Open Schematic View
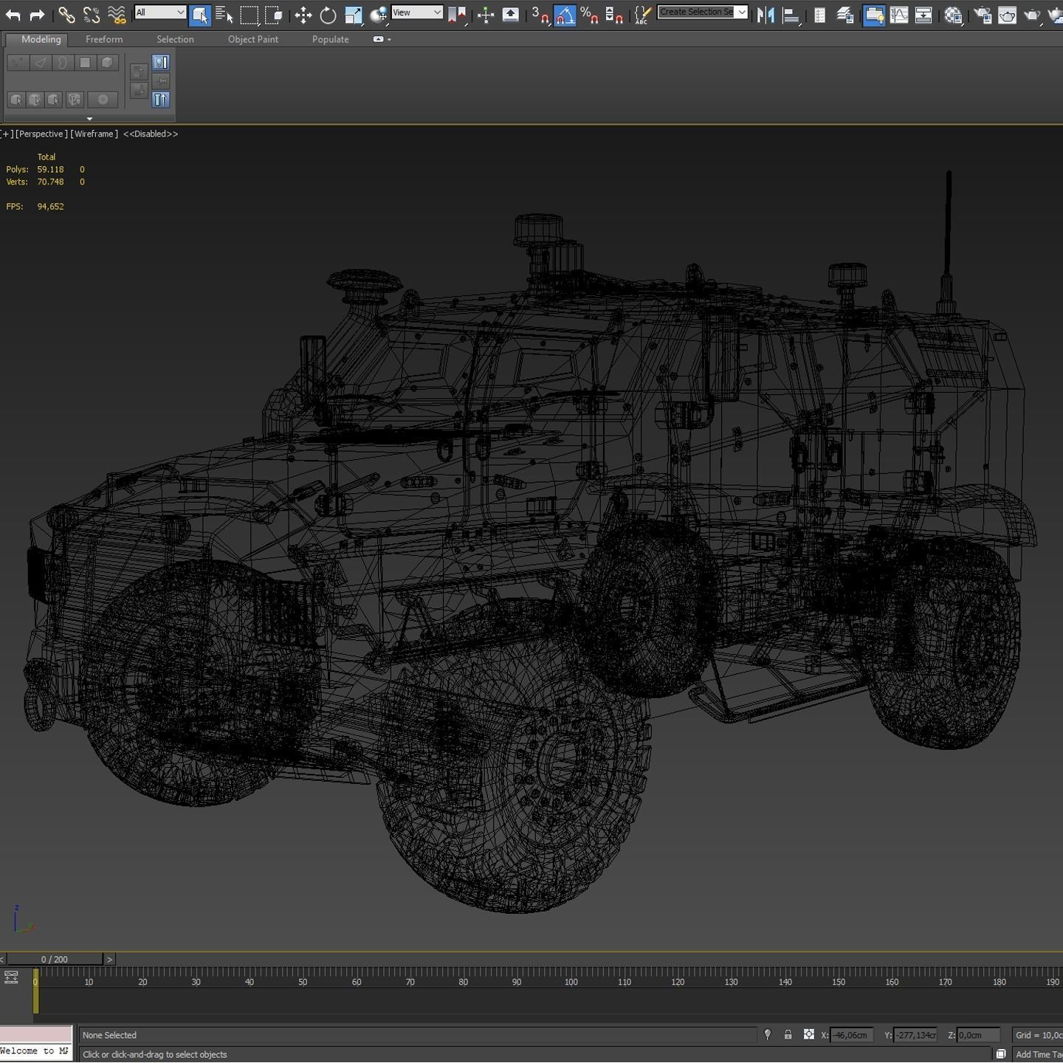This screenshot has height=1063, width=1063. [923, 14]
